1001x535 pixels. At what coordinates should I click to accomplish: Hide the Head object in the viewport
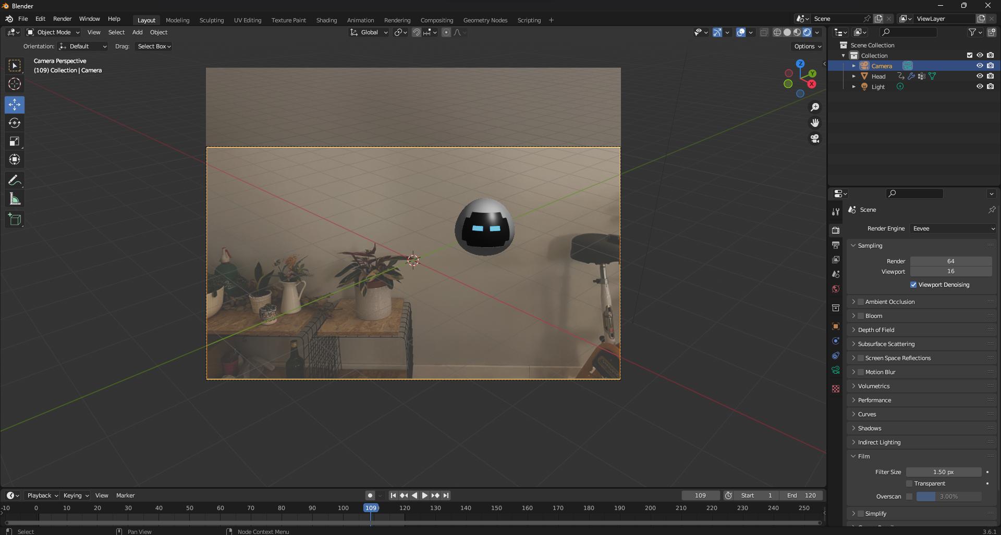(980, 76)
